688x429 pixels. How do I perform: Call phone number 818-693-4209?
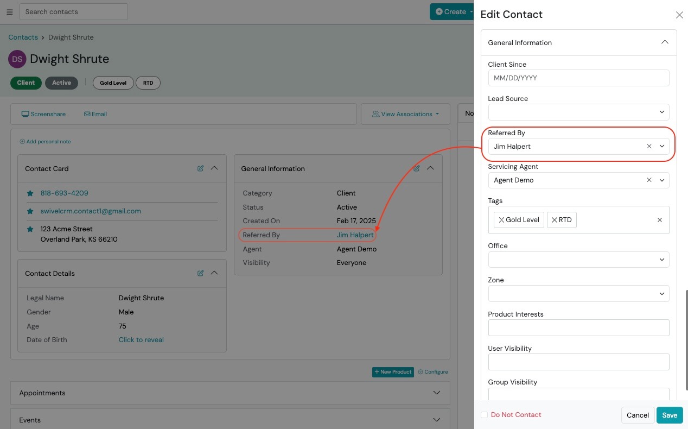[x=64, y=193]
